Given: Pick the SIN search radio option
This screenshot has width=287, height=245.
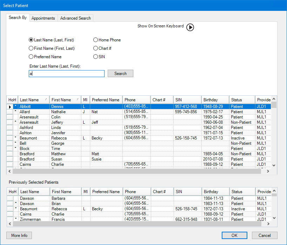Looking at the screenshot, I should 96,57.
